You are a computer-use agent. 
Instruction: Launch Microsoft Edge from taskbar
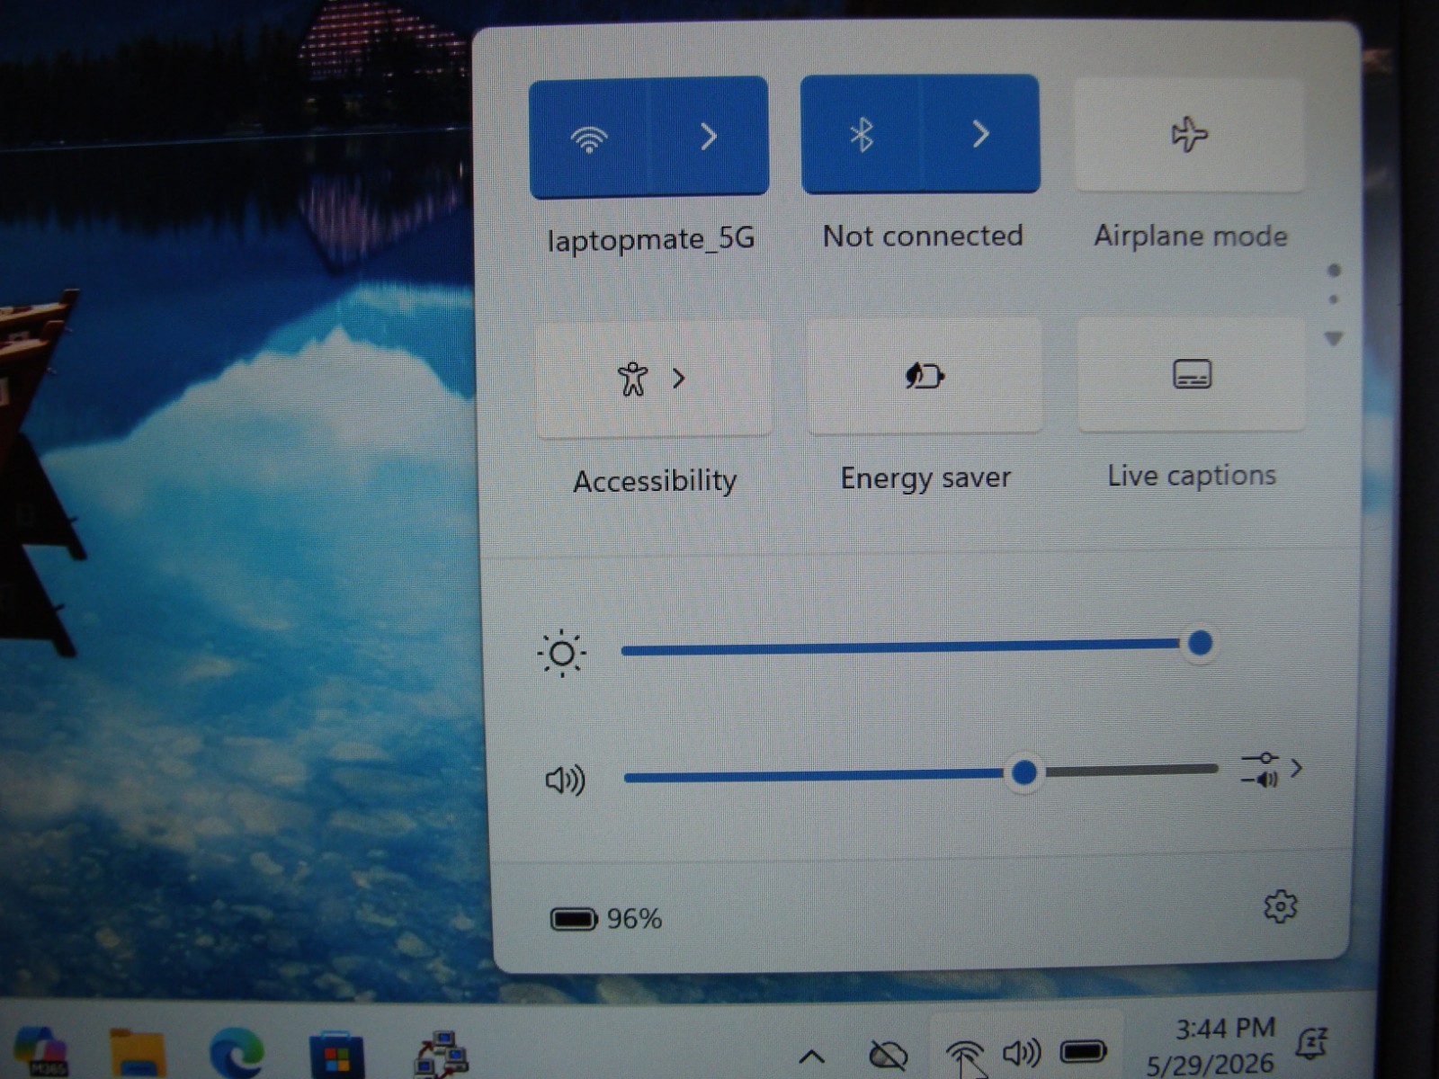click(237, 1053)
